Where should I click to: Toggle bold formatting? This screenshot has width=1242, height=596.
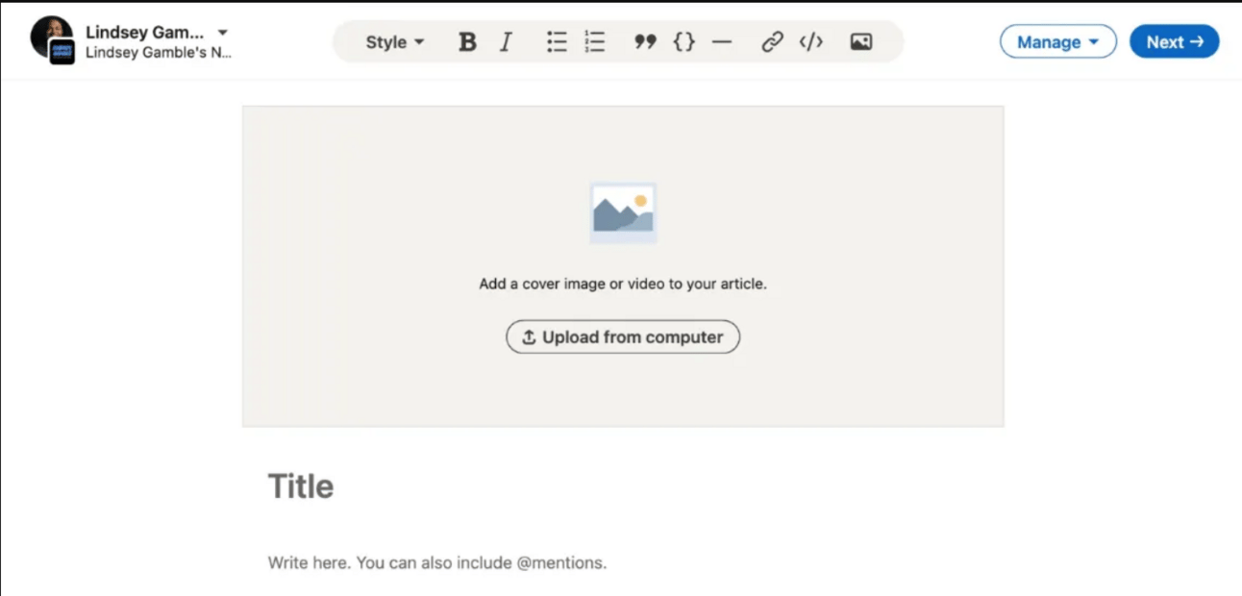pyautogui.click(x=467, y=42)
